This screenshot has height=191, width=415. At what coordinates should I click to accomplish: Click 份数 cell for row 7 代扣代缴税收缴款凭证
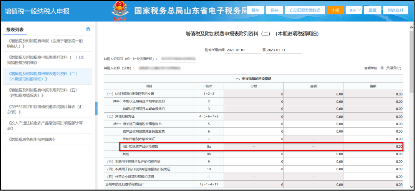pos(254,139)
